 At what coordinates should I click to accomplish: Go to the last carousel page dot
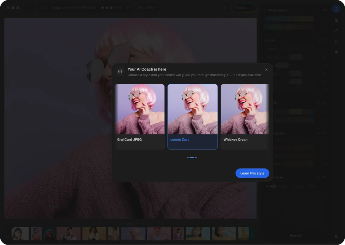pyautogui.click(x=196, y=158)
